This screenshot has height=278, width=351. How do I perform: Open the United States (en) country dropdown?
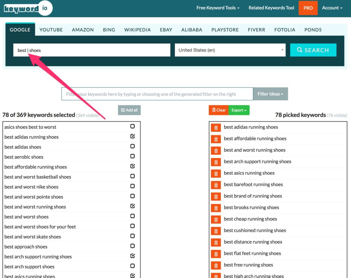pos(230,50)
